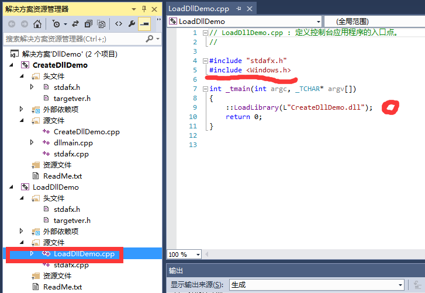Click the 'return 0;' statement

(x=244, y=117)
